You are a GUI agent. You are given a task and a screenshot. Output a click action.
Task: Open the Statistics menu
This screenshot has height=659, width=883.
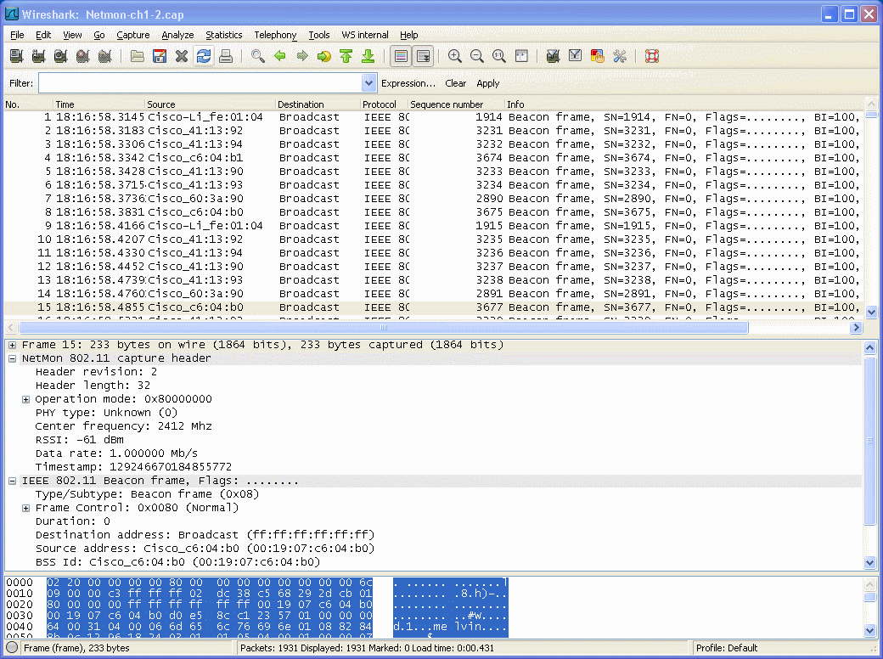(x=223, y=35)
